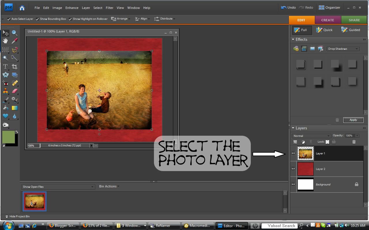Switch to the SHARE tab

[x=354, y=20]
